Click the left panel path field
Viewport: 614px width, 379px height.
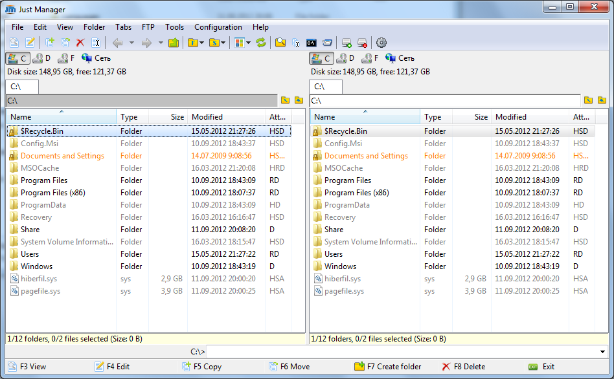(142, 100)
